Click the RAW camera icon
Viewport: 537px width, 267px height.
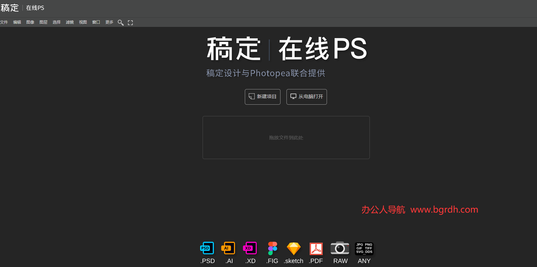click(x=340, y=248)
